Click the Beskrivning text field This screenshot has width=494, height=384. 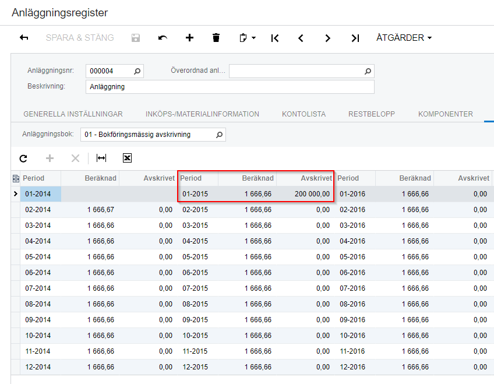pyautogui.click(x=230, y=87)
